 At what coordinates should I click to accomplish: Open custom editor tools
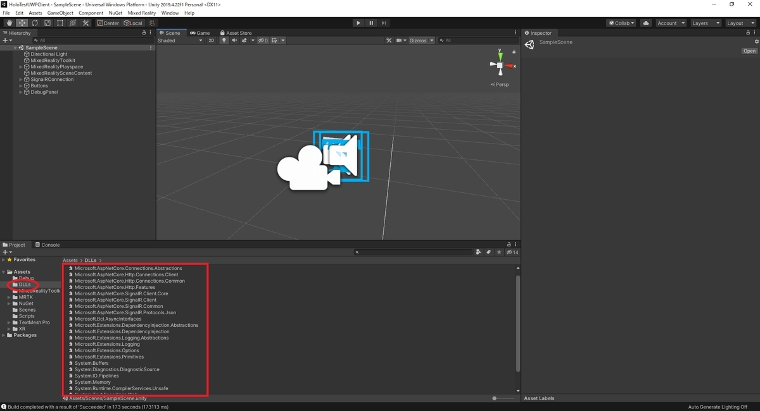coord(86,23)
